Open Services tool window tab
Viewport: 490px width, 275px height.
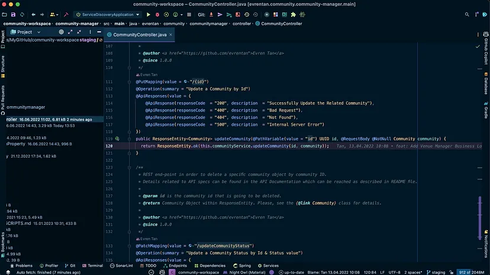pos(268,266)
